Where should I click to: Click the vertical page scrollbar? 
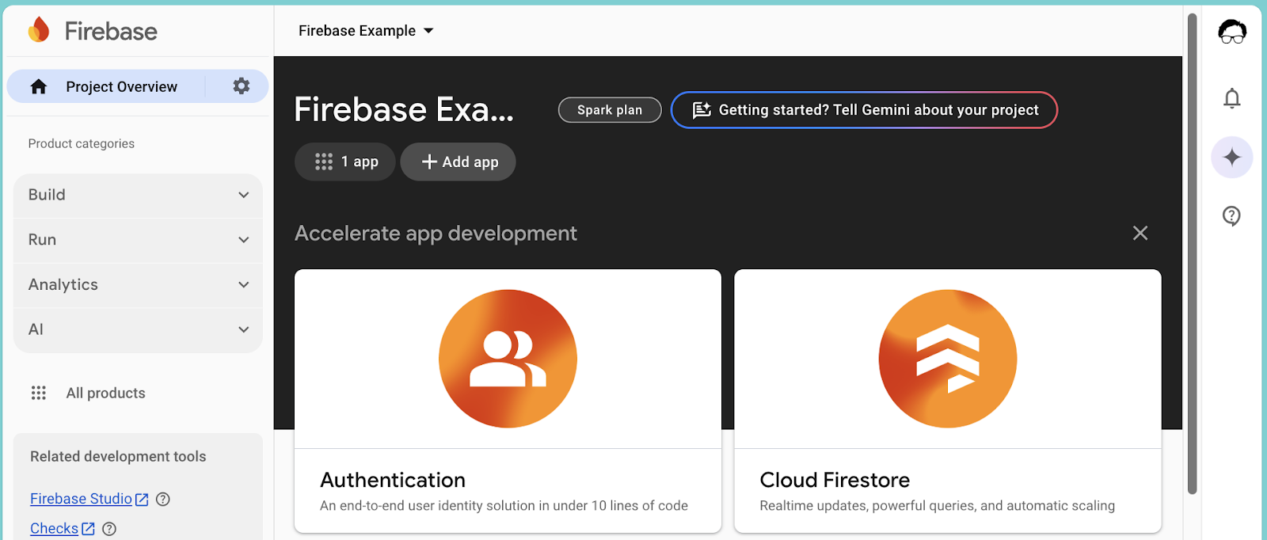click(x=1192, y=253)
